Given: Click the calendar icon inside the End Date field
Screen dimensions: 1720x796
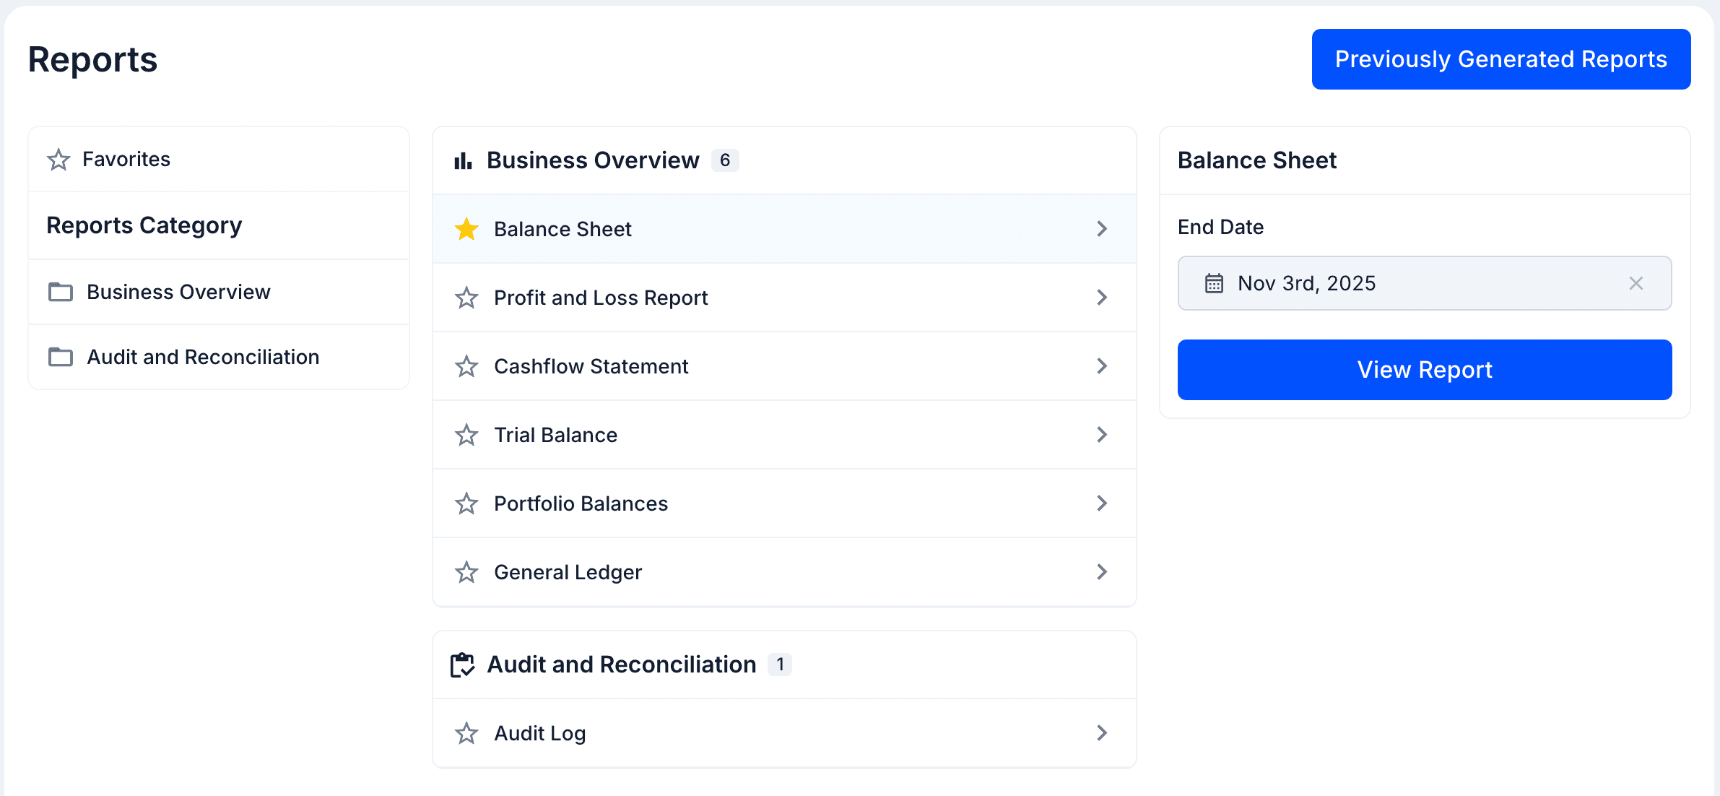Looking at the screenshot, I should 1216,283.
